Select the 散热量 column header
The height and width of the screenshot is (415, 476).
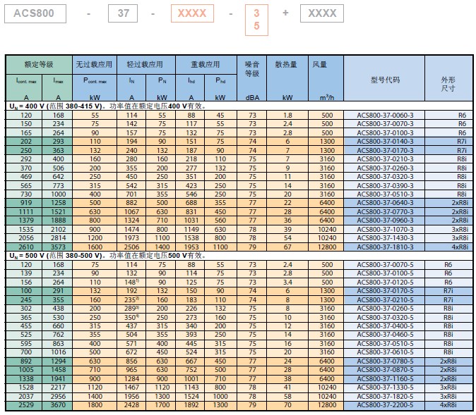(x=286, y=64)
